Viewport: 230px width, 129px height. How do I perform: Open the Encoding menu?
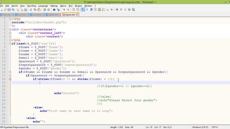[32, 6]
